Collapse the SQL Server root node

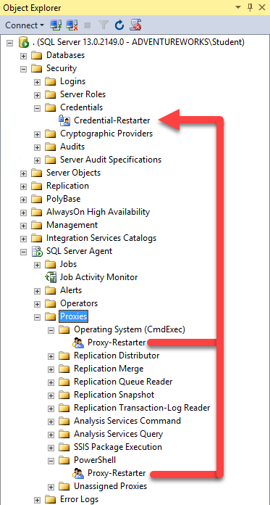[x=9, y=42]
